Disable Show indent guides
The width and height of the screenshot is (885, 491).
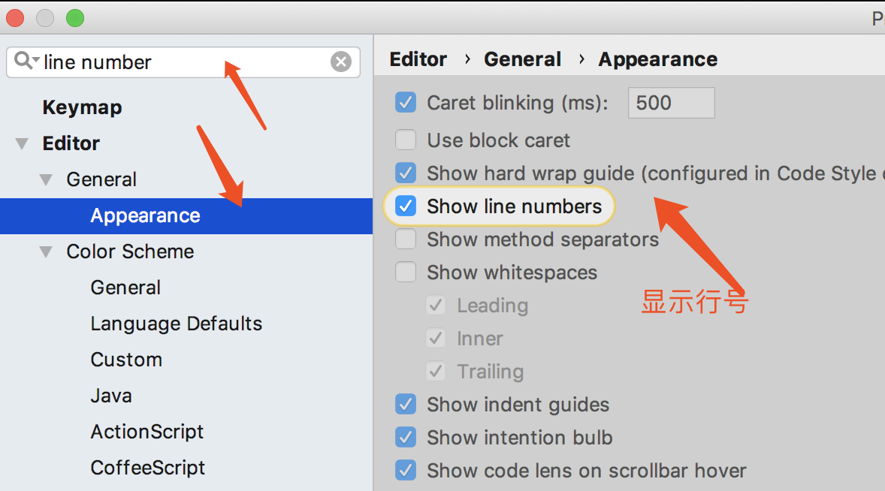(x=406, y=405)
